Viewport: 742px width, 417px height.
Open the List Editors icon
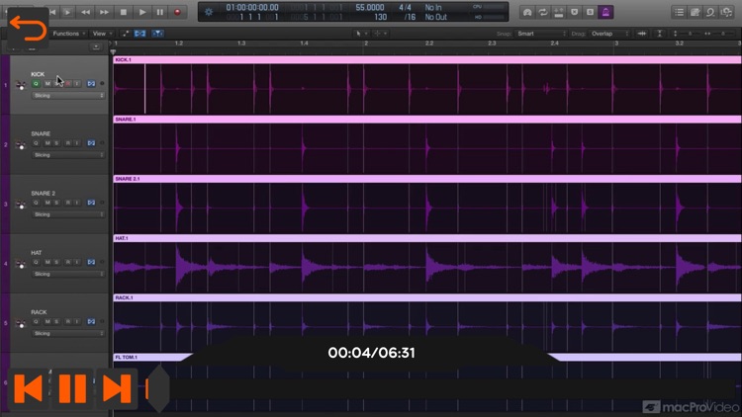pyautogui.click(x=680, y=12)
